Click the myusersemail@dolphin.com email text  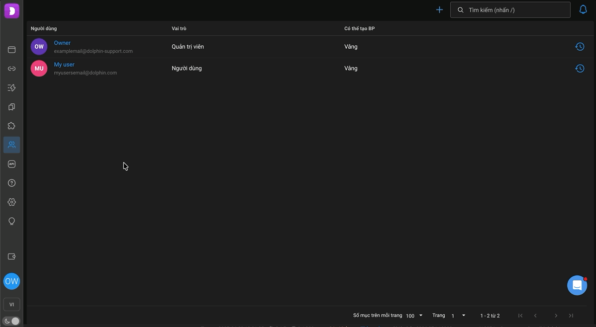(x=86, y=73)
